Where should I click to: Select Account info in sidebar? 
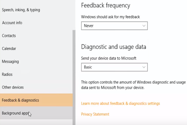tap(12, 23)
